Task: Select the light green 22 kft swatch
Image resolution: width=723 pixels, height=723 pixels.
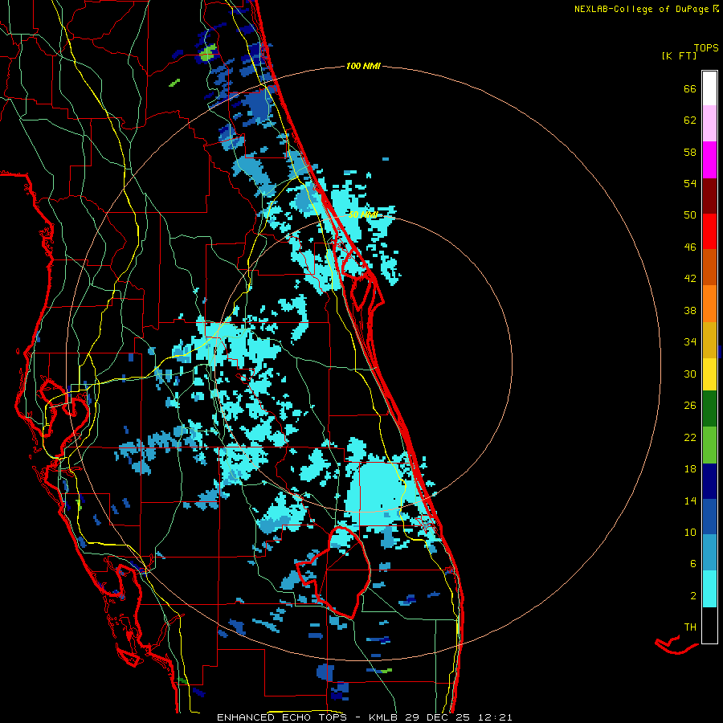Action: (x=709, y=445)
